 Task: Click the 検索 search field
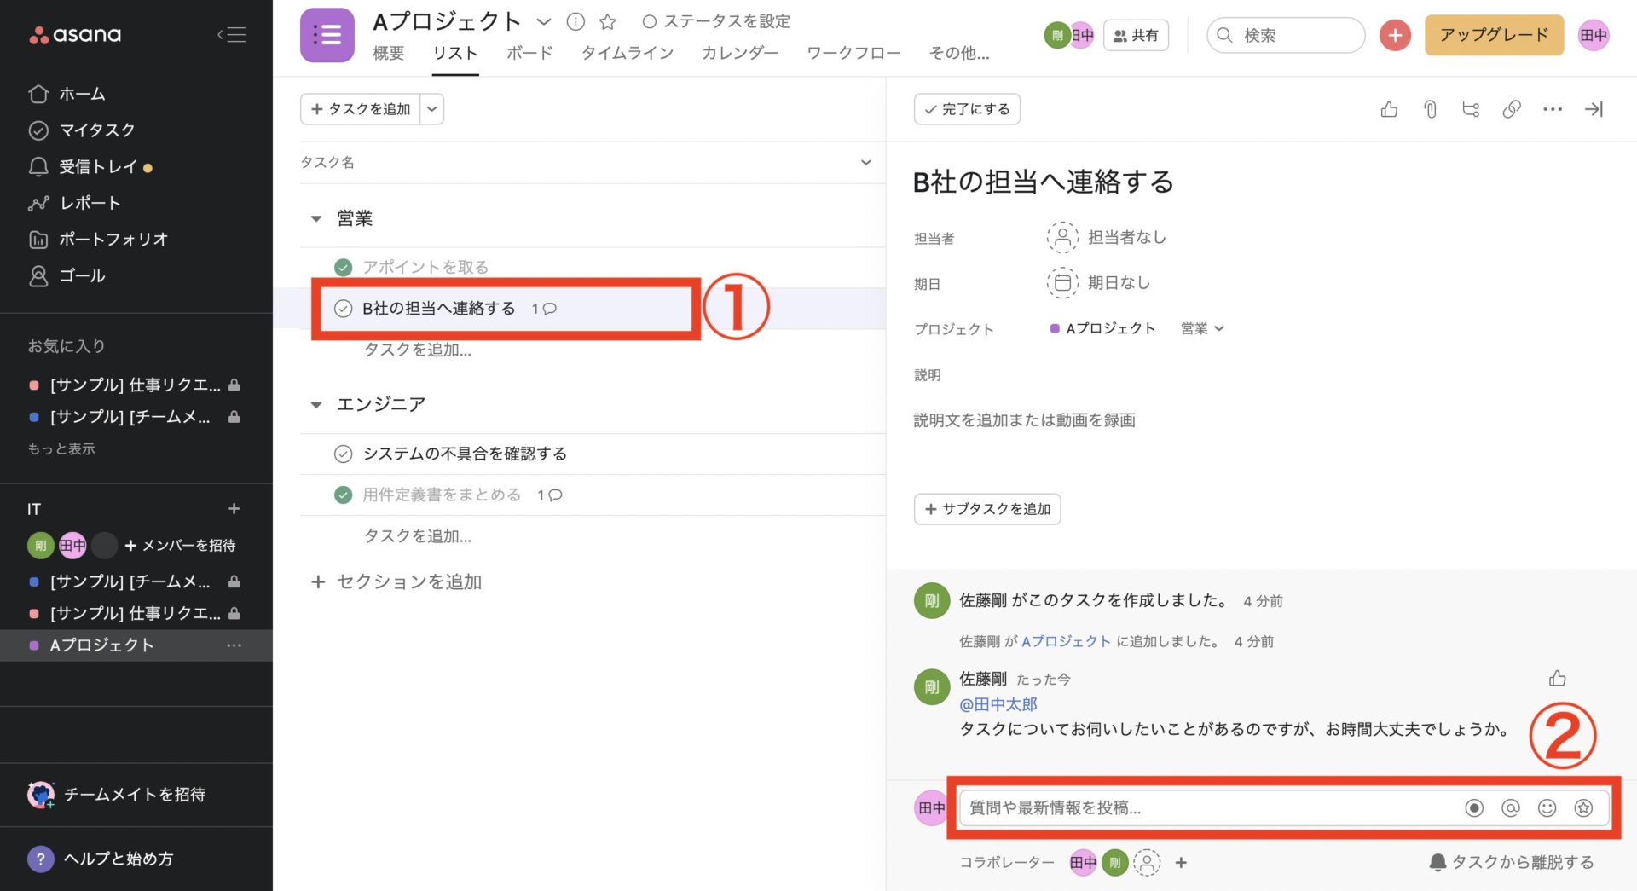tap(1285, 35)
